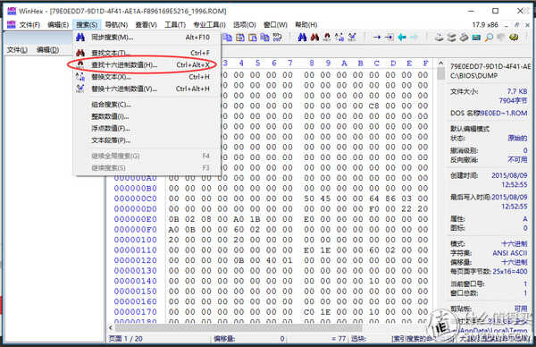This screenshot has height=347, width=536.
Task: Open the 窗口(W) menu
Action: pyautogui.click(x=275, y=25)
